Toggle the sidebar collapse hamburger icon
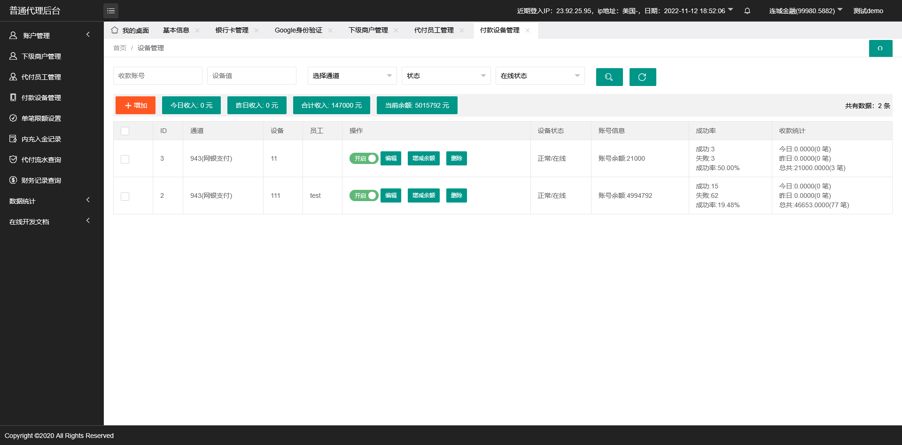Image resolution: width=902 pixels, height=445 pixels. pos(111,11)
